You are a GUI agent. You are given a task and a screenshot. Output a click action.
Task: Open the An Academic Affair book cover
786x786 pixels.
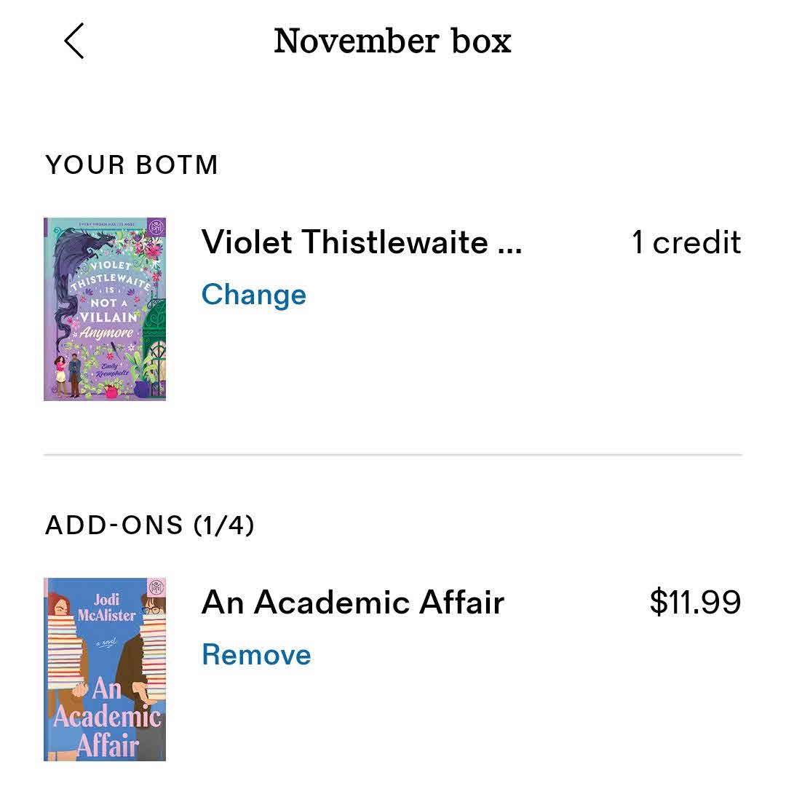(x=105, y=669)
